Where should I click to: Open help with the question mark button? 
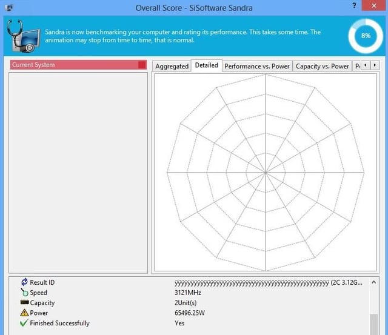[354, 5]
